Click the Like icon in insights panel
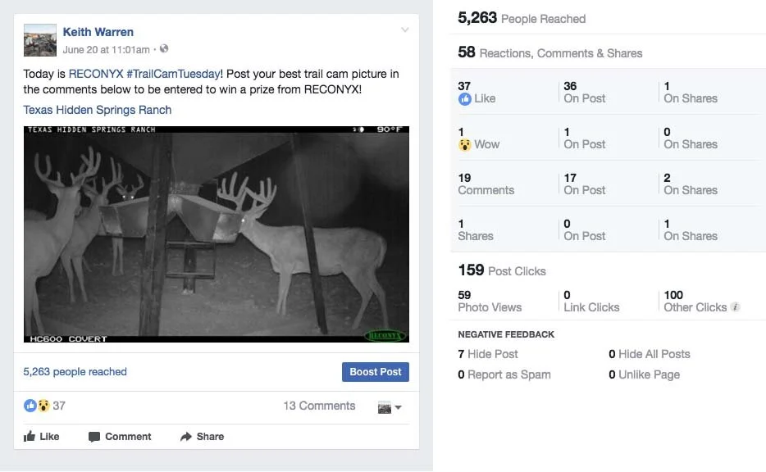This screenshot has height=472, width=766. pos(464,99)
